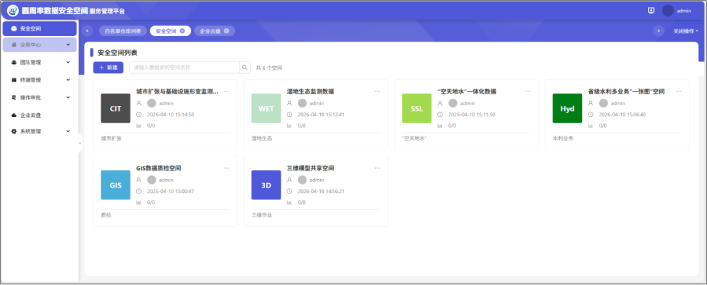
Task: Open more options for 三维模型共享空间 card
Action: 377,168
